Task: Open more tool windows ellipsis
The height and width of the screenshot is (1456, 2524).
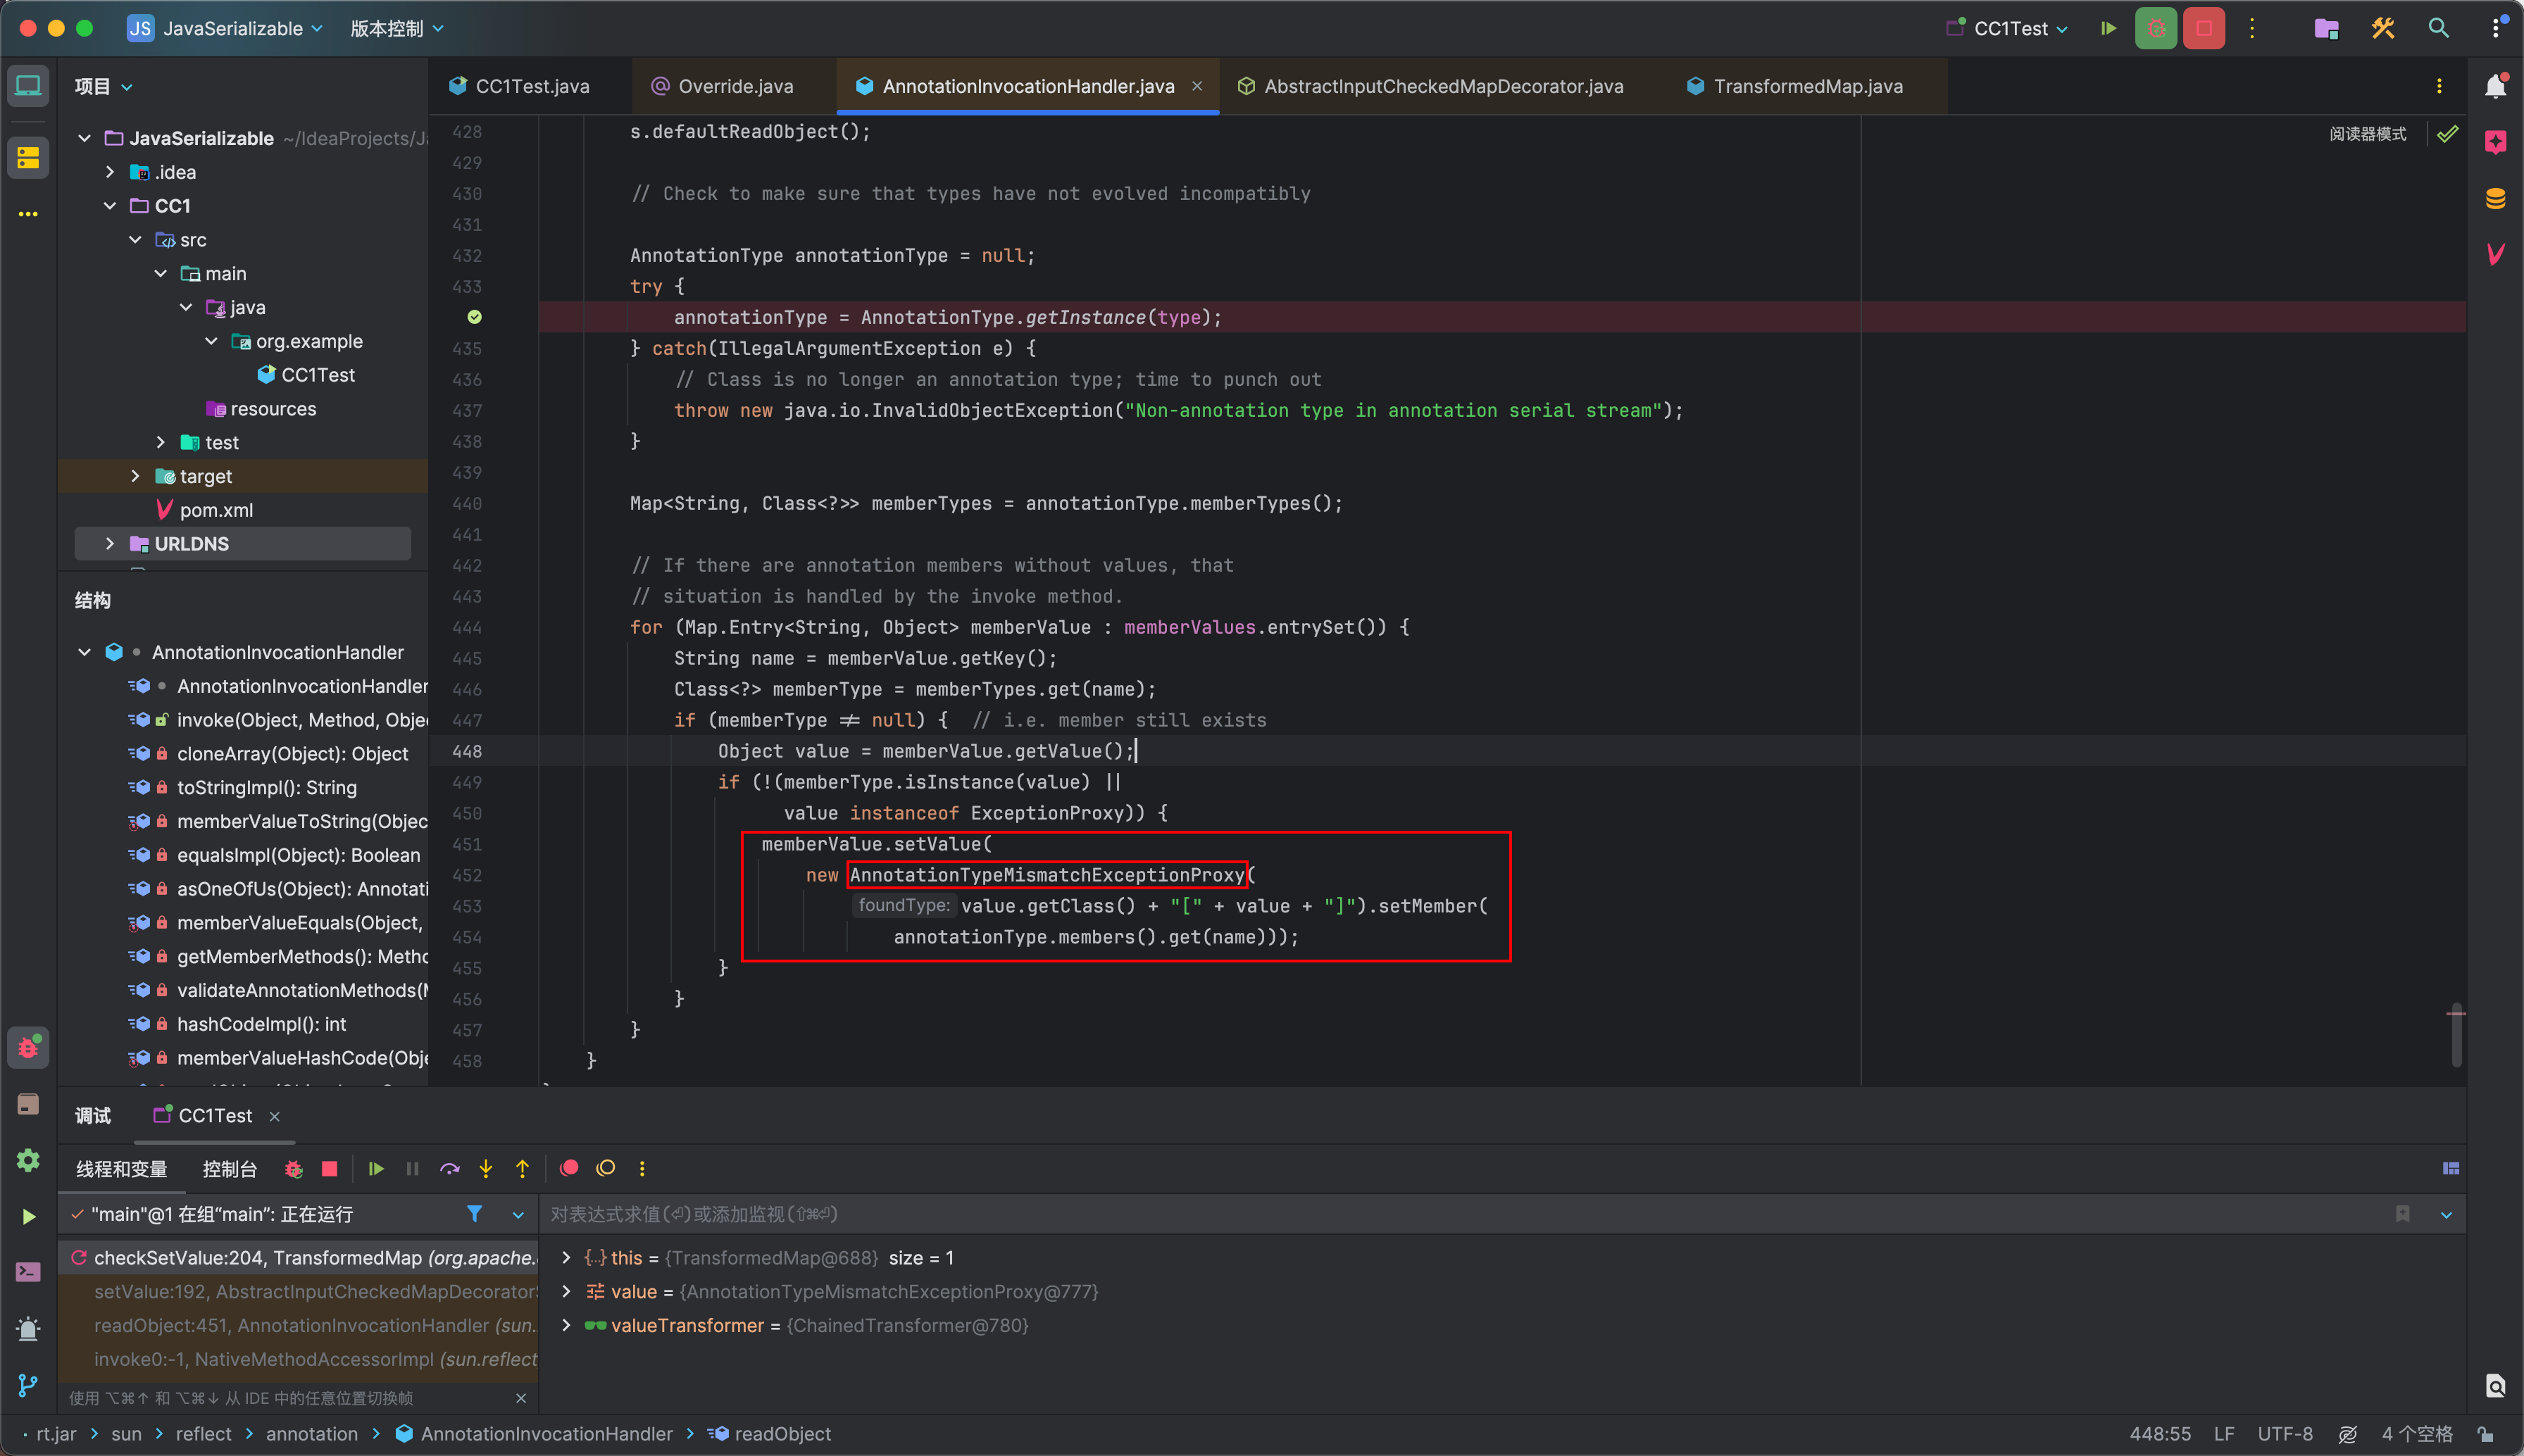Action: click(28, 214)
